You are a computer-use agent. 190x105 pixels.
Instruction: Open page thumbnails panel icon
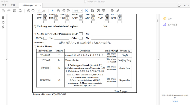coord(3,22)
